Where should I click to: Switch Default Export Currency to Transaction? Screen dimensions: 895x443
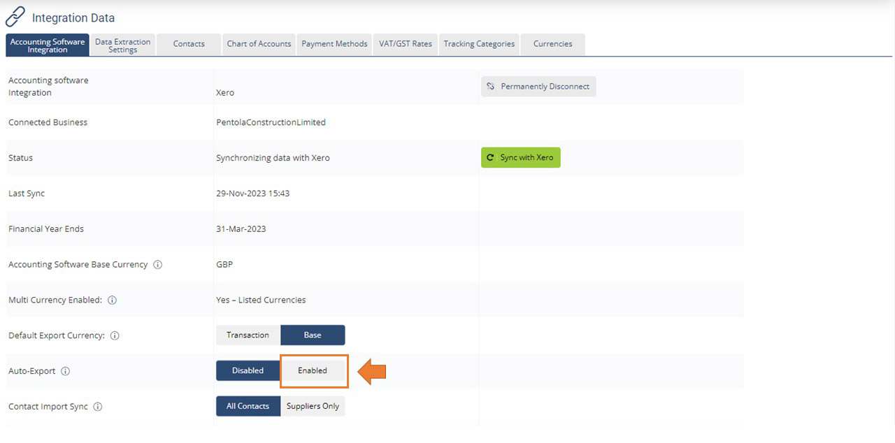[x=248, y=335]
